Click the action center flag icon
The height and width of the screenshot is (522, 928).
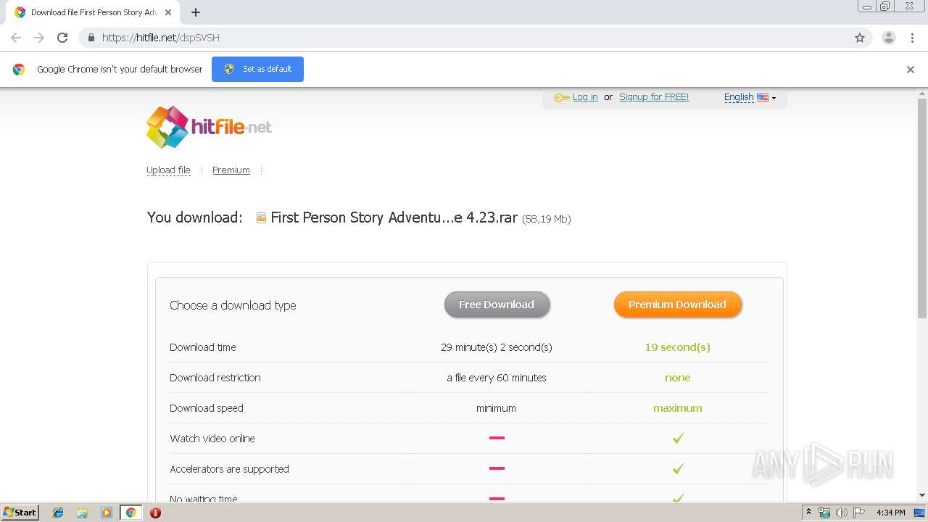pyautogui.click(x=859, y=513)
